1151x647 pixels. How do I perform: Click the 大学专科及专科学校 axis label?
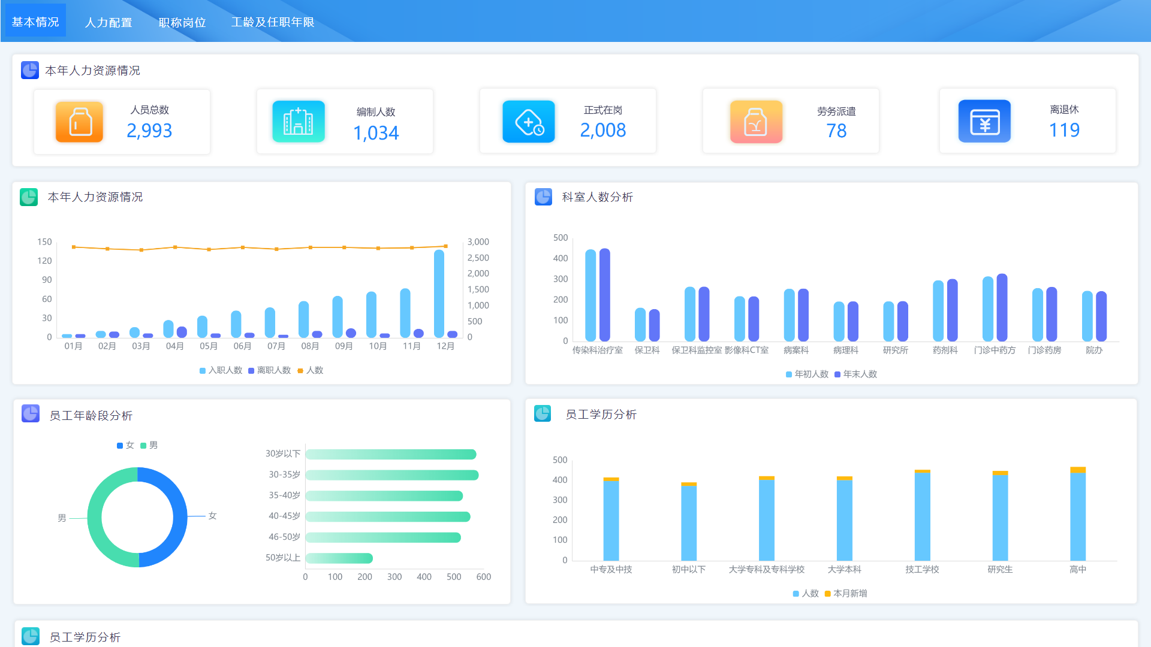[766, 569]
